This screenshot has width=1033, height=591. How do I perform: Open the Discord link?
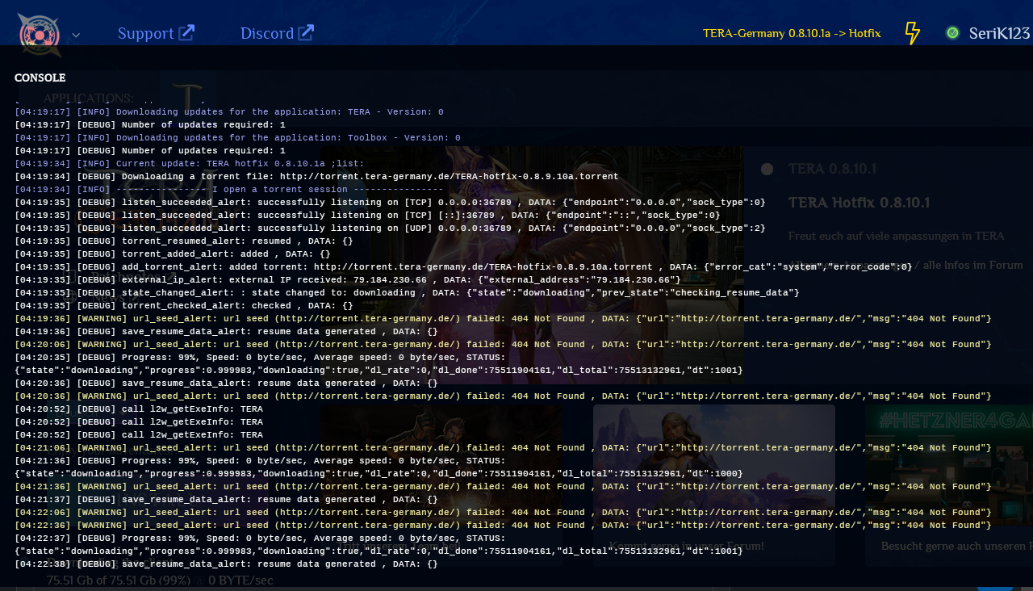pos(266,33)
